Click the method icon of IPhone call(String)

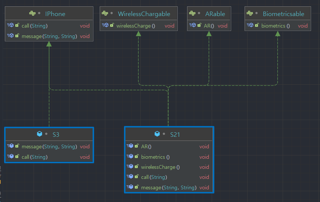(x=10, y=25)
